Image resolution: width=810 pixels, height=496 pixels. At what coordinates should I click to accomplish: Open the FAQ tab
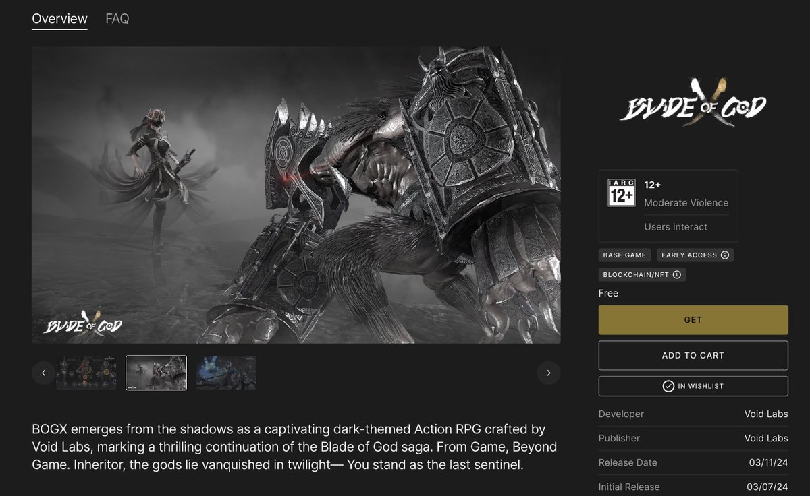pos(117,19)
